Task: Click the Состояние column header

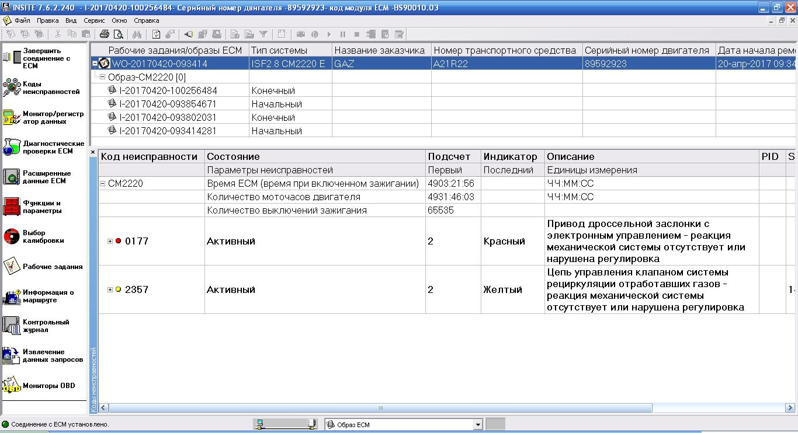Action: point(315,156)
